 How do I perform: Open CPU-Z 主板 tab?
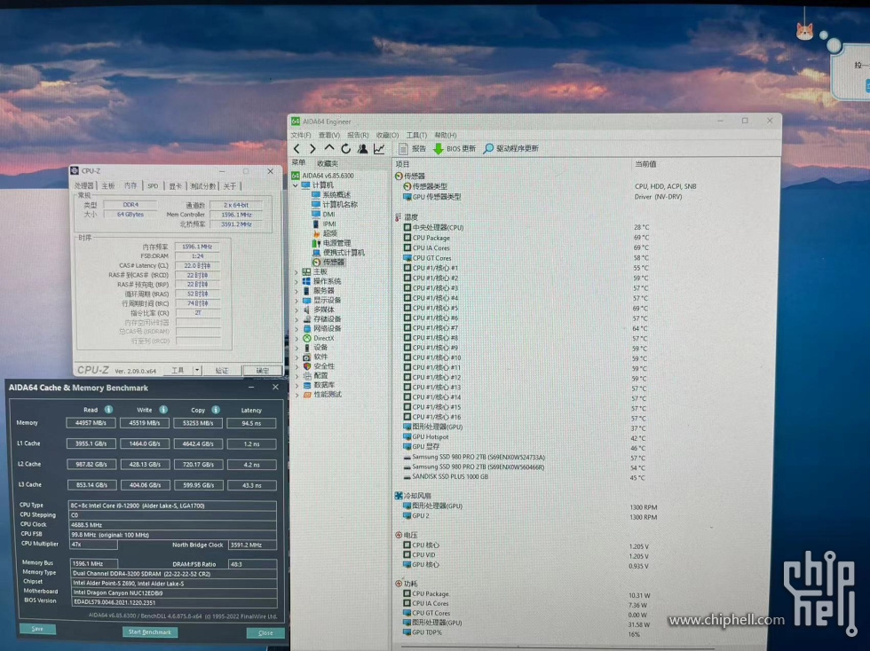pyautogui.click(x=108, y=185)
